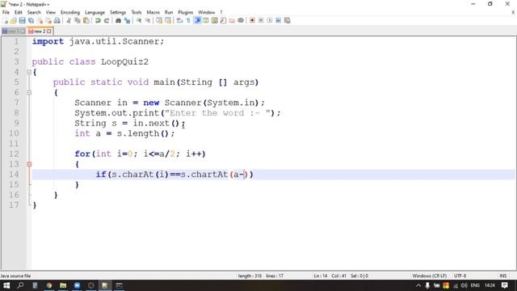517x291 pixels.
Task: Click the New file toolbar icon
Action: point(6,20)
